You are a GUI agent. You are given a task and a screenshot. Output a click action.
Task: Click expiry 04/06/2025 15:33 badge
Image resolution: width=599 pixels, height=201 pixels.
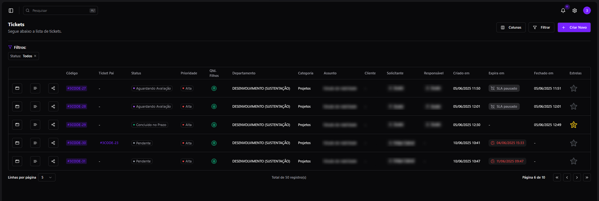[507, 143]
